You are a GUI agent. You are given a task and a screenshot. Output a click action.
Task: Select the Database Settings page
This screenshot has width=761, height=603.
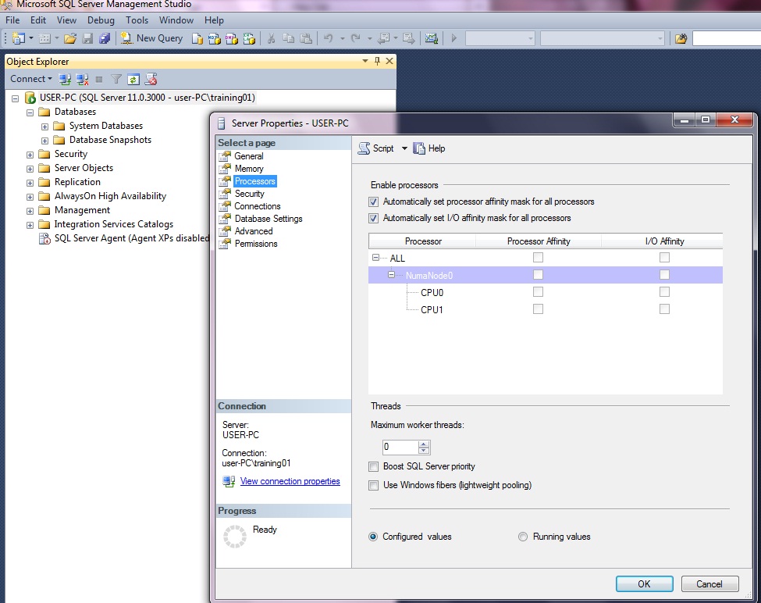(268, 219)
